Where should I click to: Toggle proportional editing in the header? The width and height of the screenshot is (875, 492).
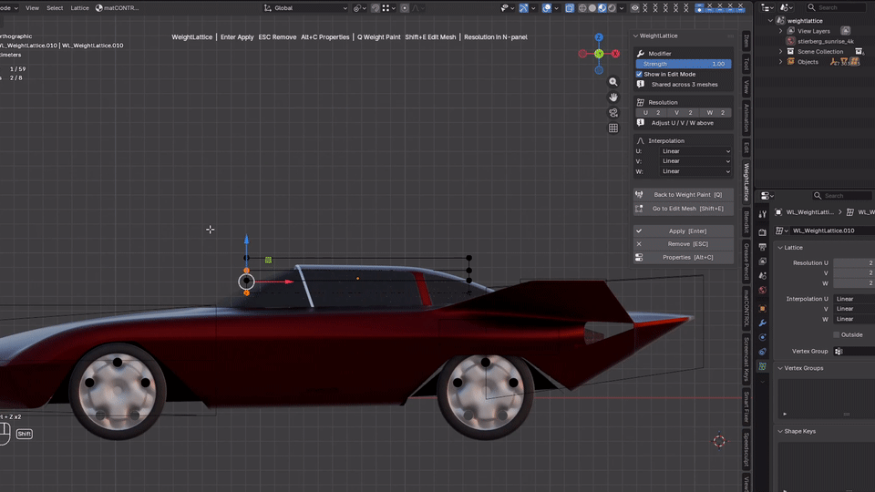pos(405,8)
